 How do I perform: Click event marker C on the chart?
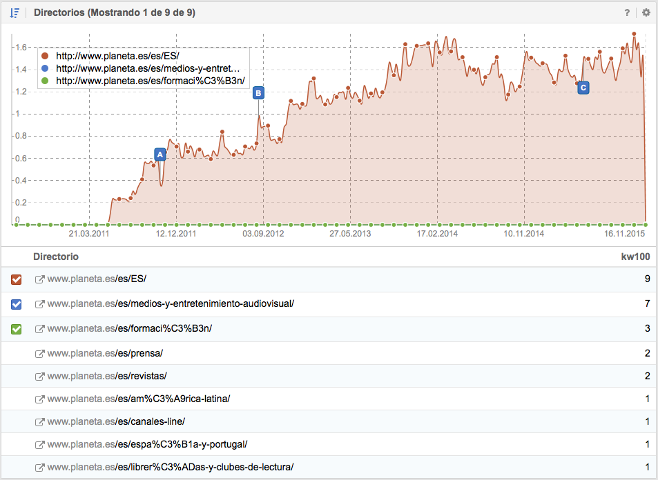583,88
